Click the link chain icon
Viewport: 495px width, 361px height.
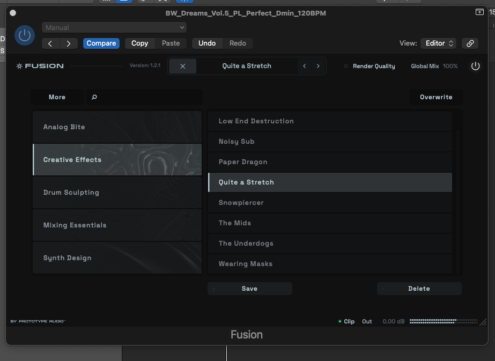[x=470, y=43]
